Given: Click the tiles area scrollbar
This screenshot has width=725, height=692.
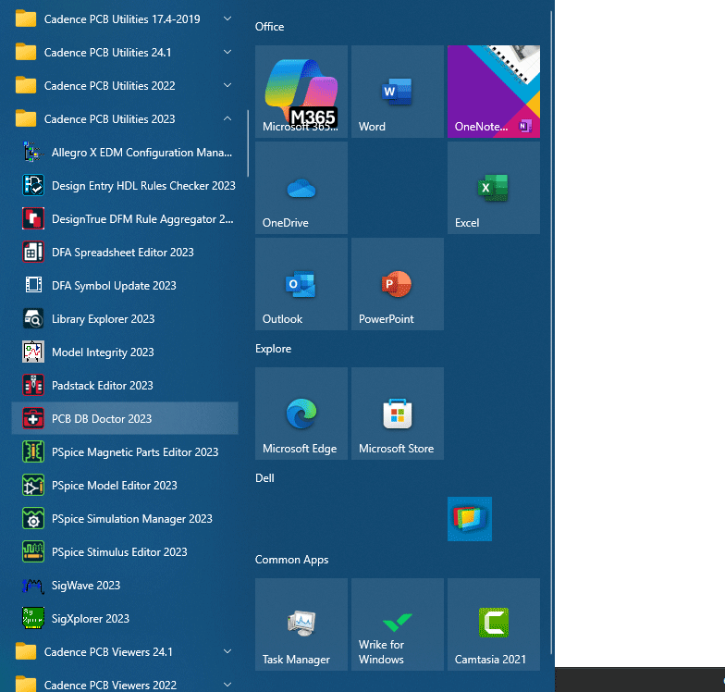Looking at the screenshot, I should coord(551,333).
